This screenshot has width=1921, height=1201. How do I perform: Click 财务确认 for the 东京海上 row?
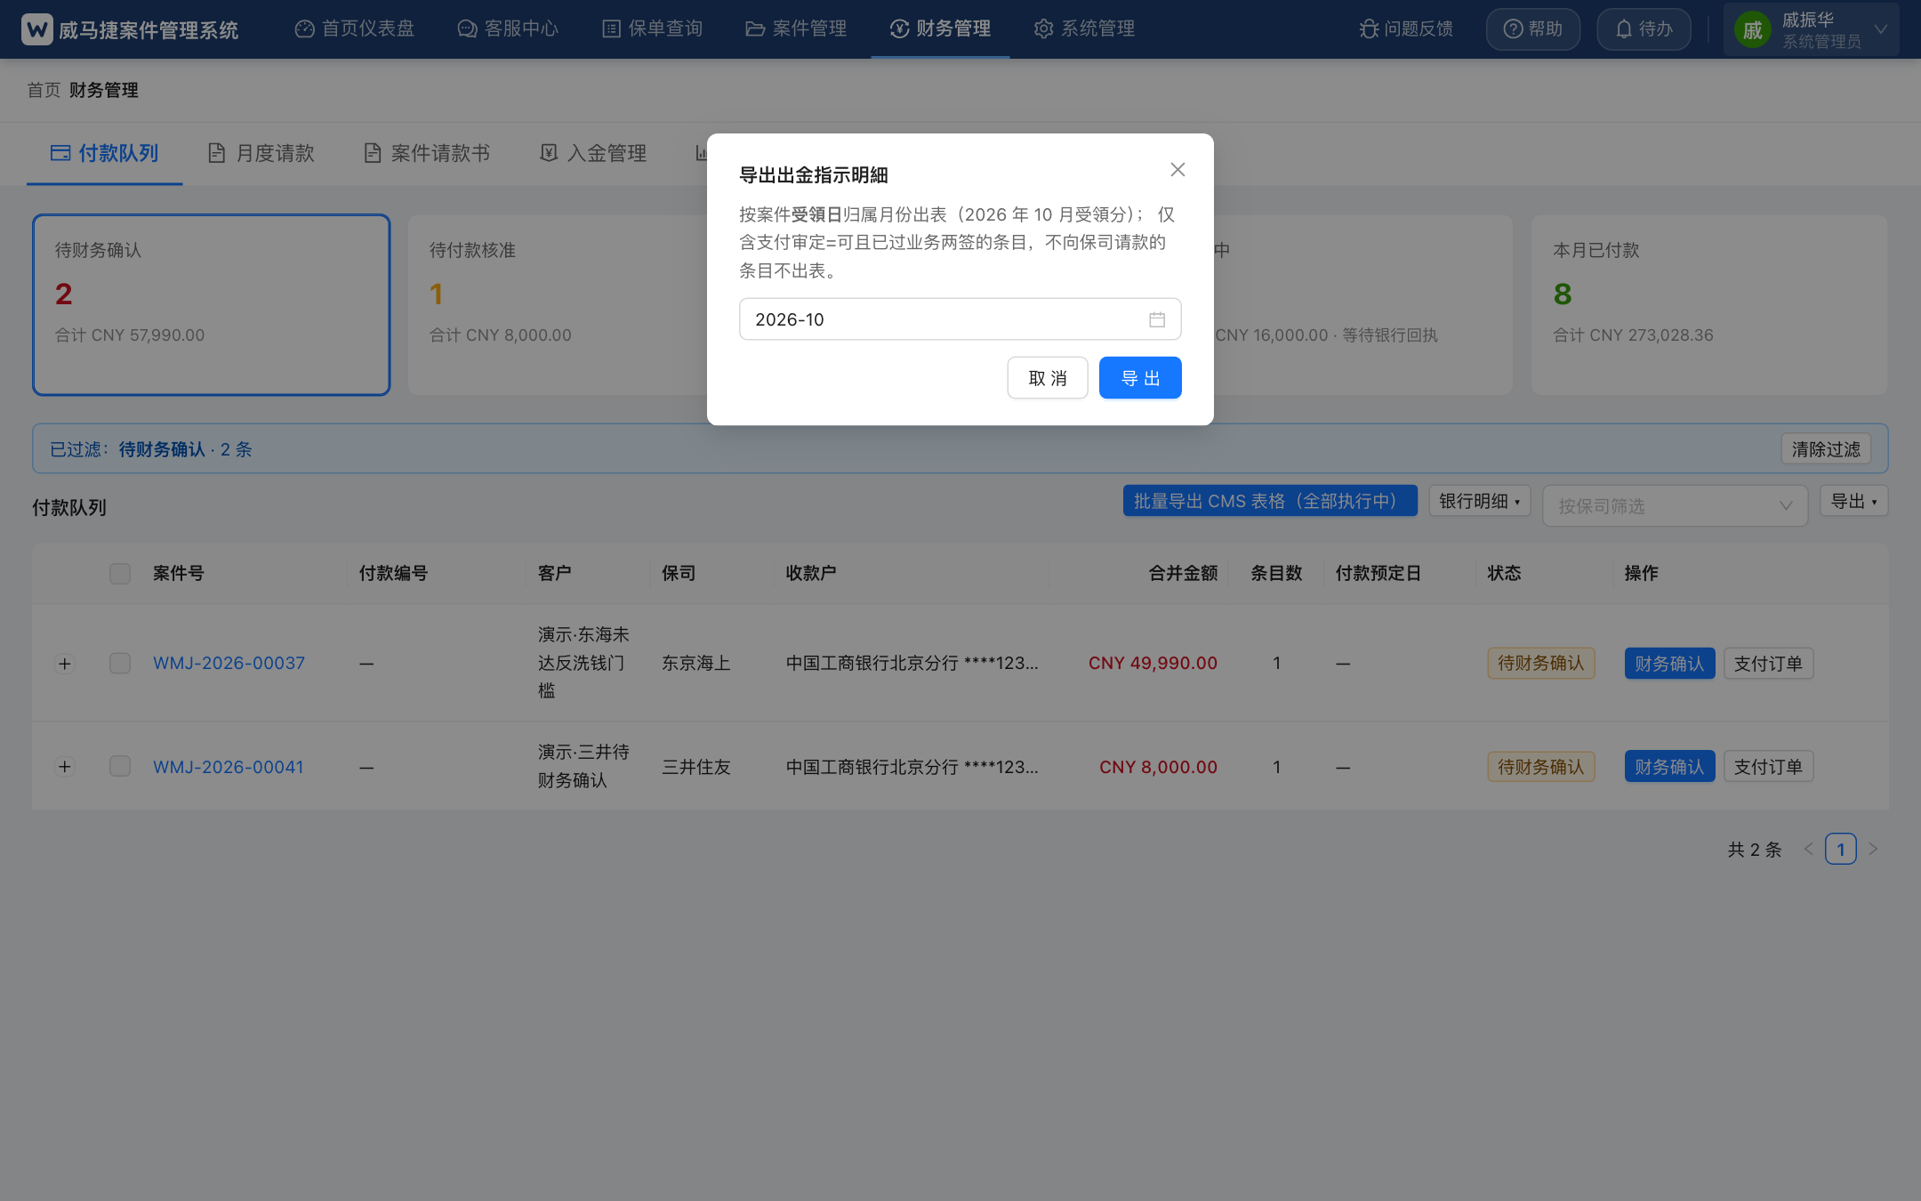click(1669, 664)
